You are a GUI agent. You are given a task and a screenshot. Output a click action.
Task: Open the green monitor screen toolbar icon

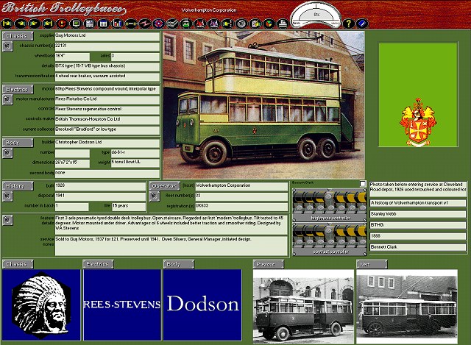pyautogui.click(x=76, y=24)
